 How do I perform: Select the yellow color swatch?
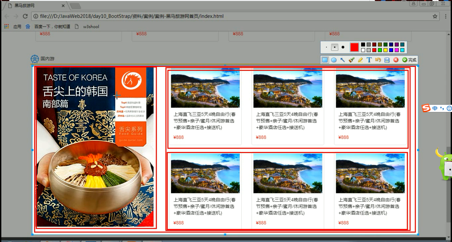click(385, 50)
